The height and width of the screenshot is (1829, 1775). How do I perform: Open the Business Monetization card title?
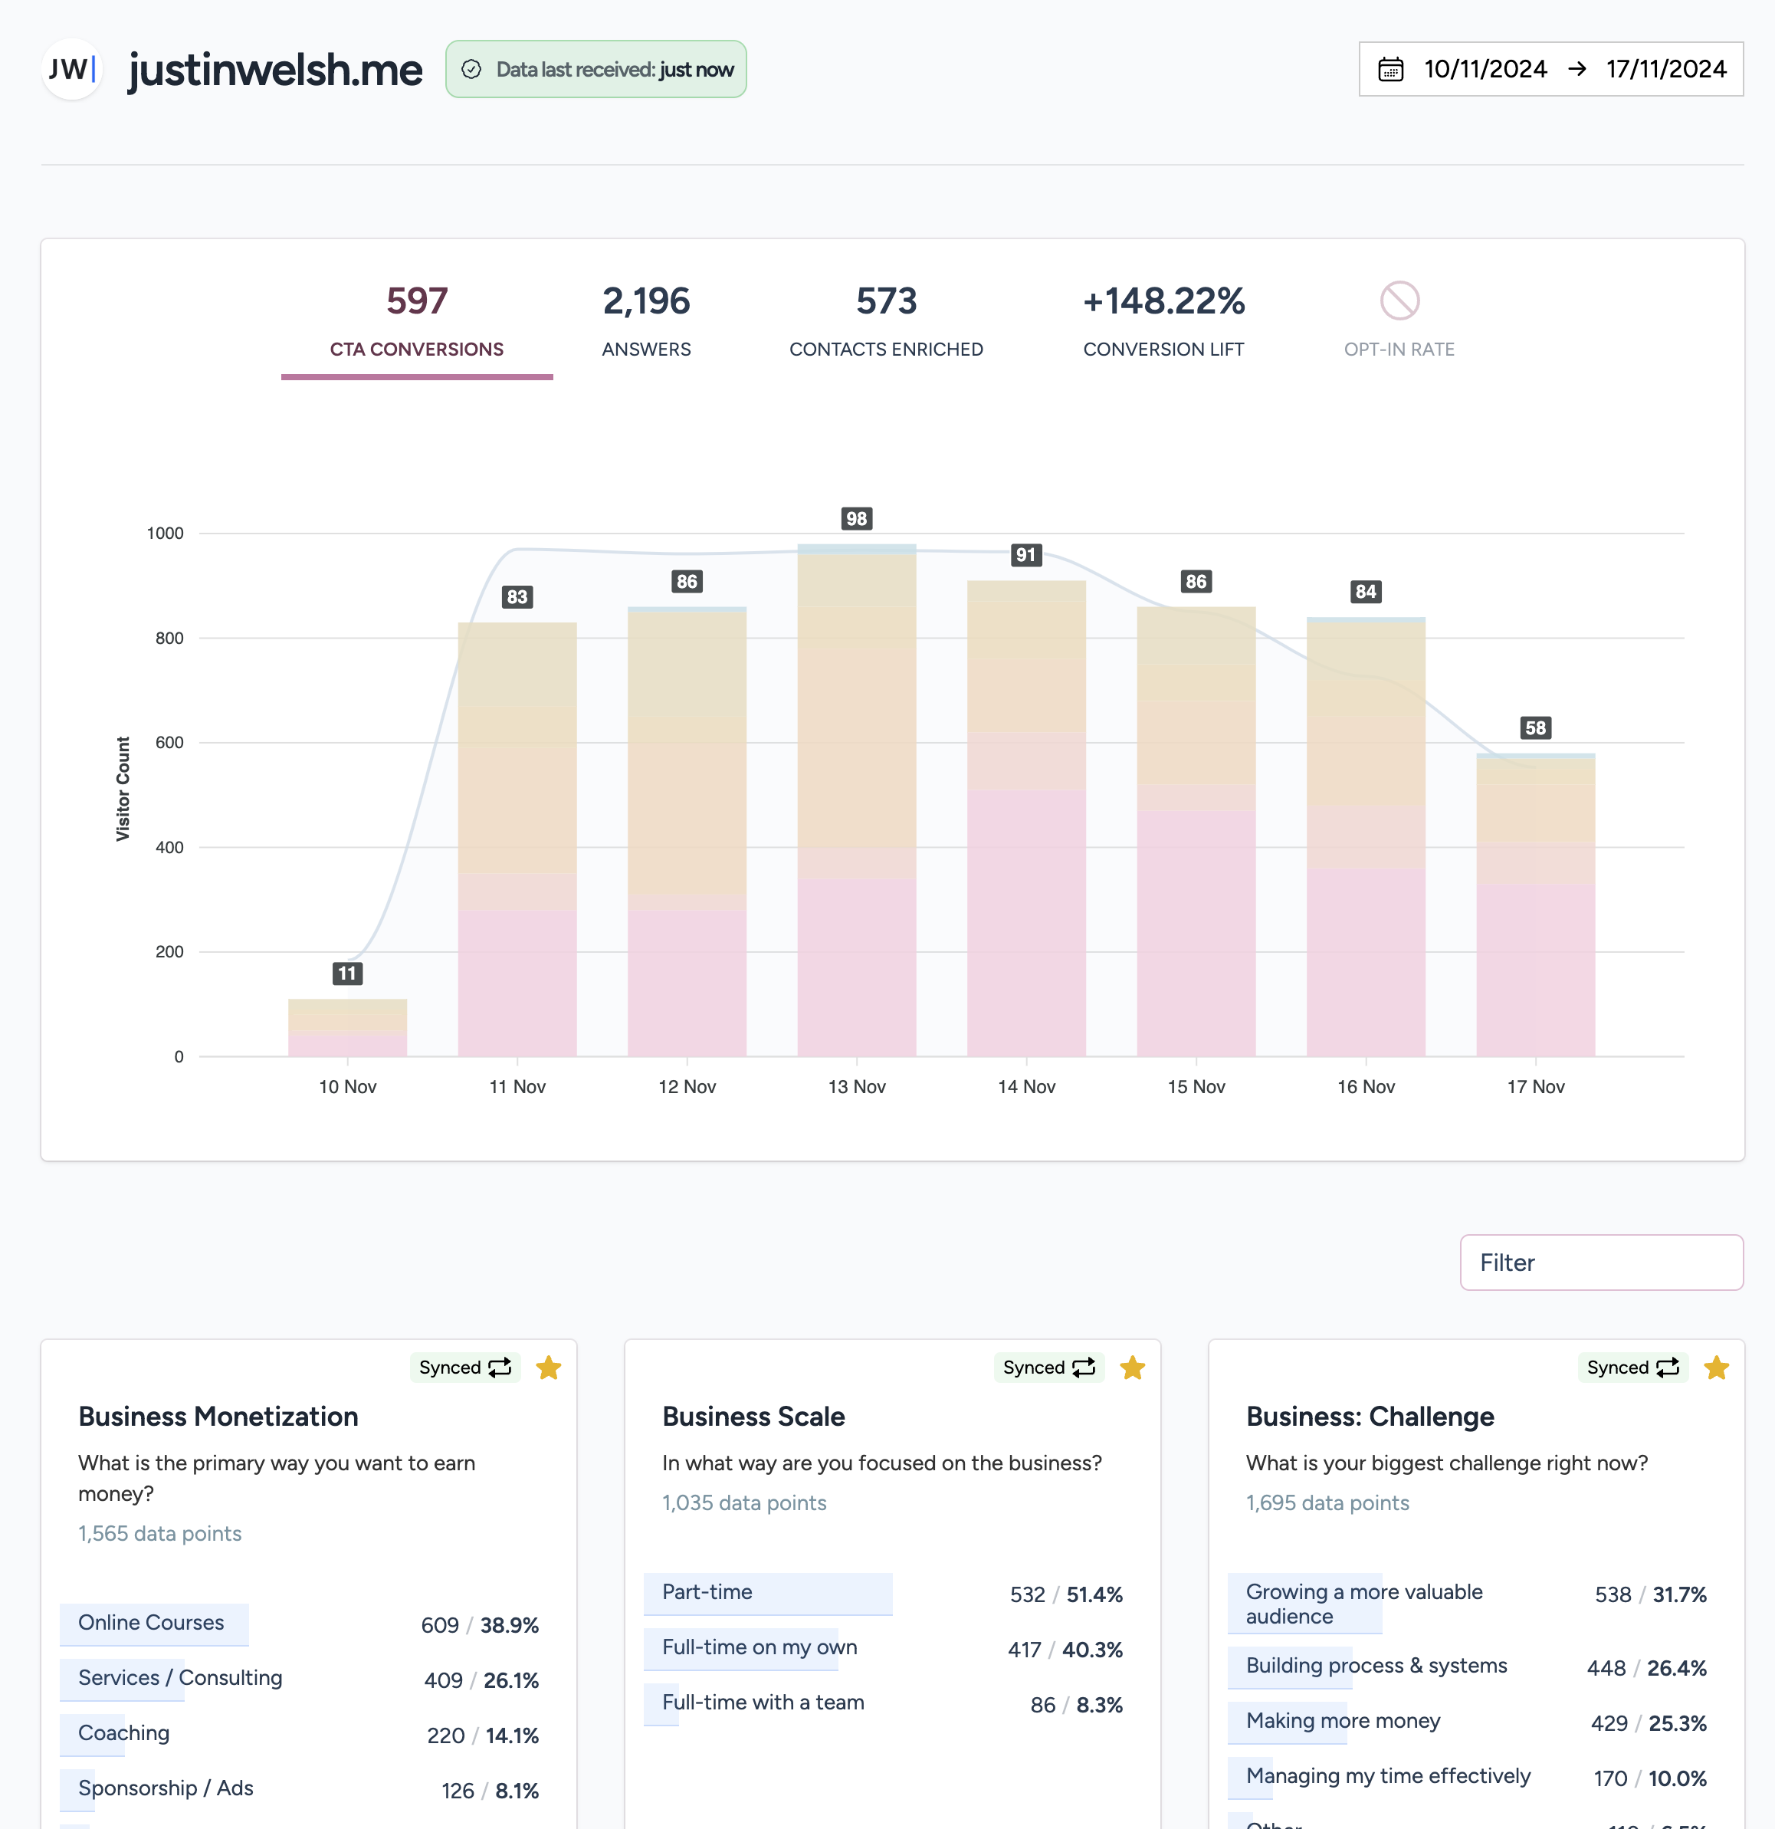tap(218, 1417)
